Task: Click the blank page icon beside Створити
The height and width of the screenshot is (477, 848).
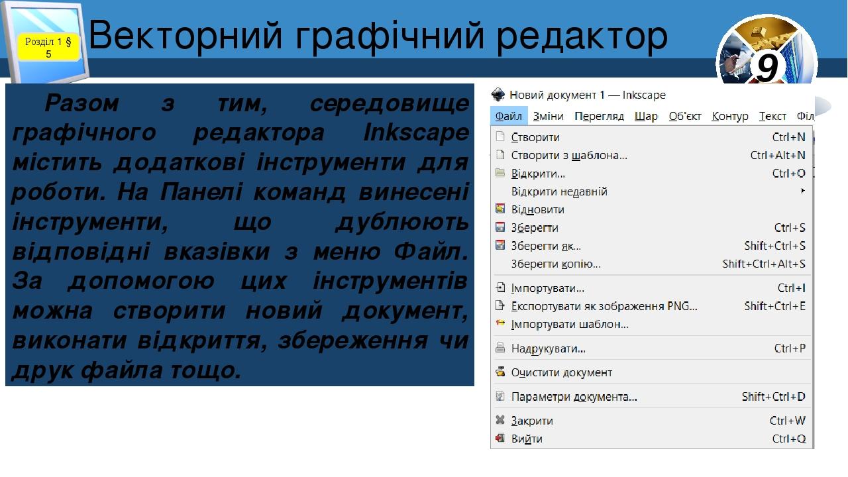Action: click(x=500, y=137)
